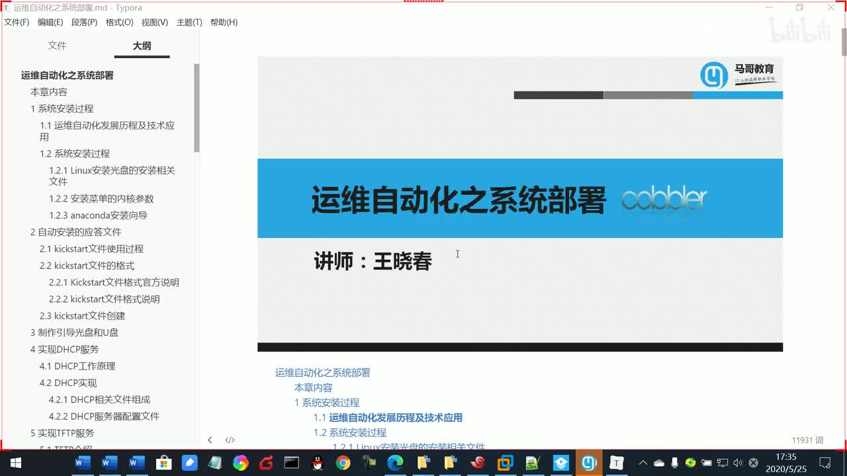847x476 pixels.
Task: Jump to outline item 本章内容
Action: [x=49, y=92]
